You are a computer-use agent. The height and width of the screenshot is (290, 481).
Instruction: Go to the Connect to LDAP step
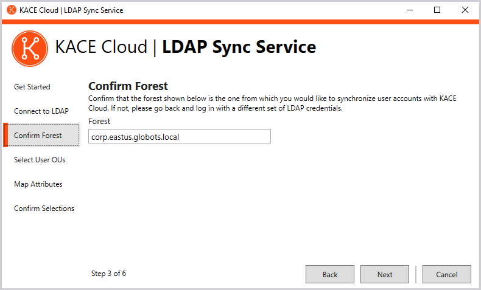pyautogui.click(x=41, y=111)
